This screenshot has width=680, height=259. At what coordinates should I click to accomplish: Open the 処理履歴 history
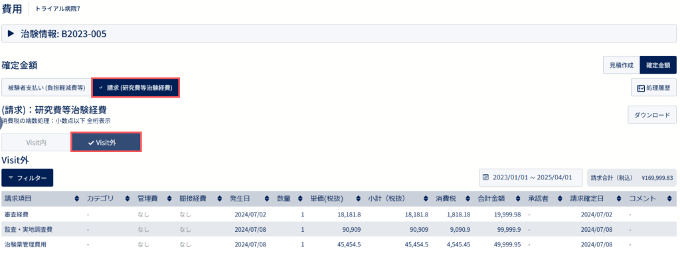(x=653, y=88)
